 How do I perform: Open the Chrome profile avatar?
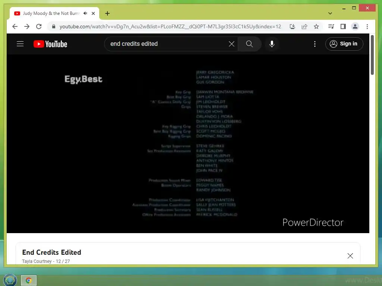click(355, 26)
